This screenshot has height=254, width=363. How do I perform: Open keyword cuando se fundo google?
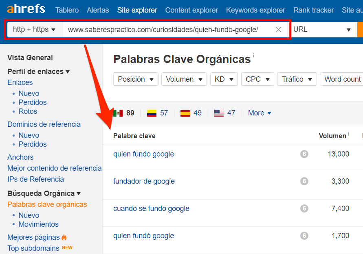pos(151,209)
